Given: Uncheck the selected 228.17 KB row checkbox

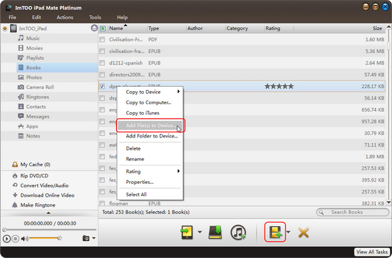Looking at the screenshot, I should tap(102, 86).
